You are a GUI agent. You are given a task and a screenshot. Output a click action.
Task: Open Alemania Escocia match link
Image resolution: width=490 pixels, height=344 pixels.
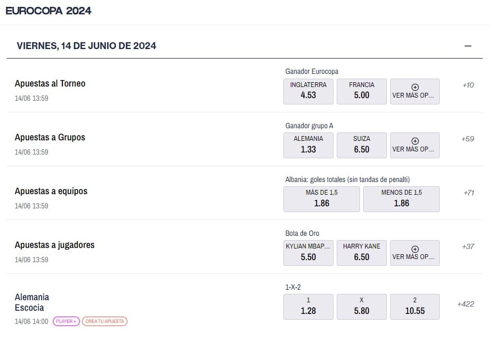(32, 302)
